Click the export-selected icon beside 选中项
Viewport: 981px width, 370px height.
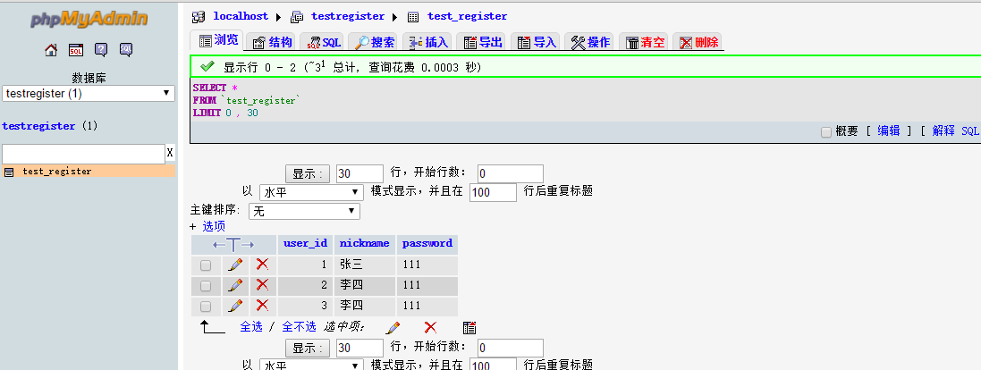click(469, 327)
